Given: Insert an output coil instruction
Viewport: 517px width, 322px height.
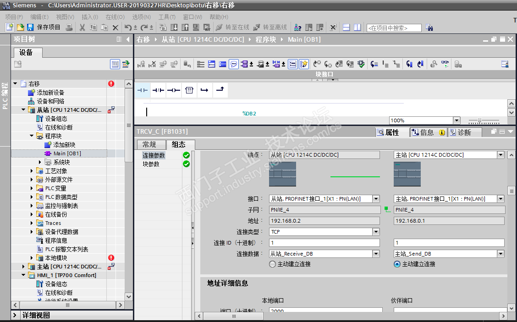Looking at the screenshot, I should click(174, 90).
